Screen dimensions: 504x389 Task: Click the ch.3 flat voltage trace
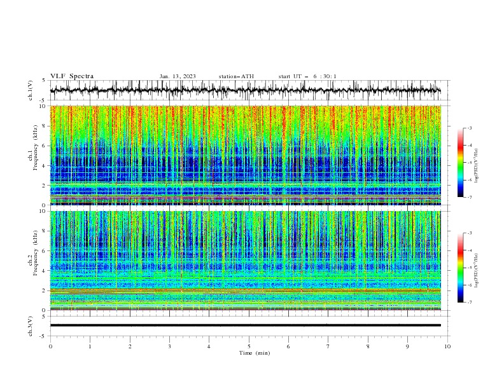click(x=245, y=325)
